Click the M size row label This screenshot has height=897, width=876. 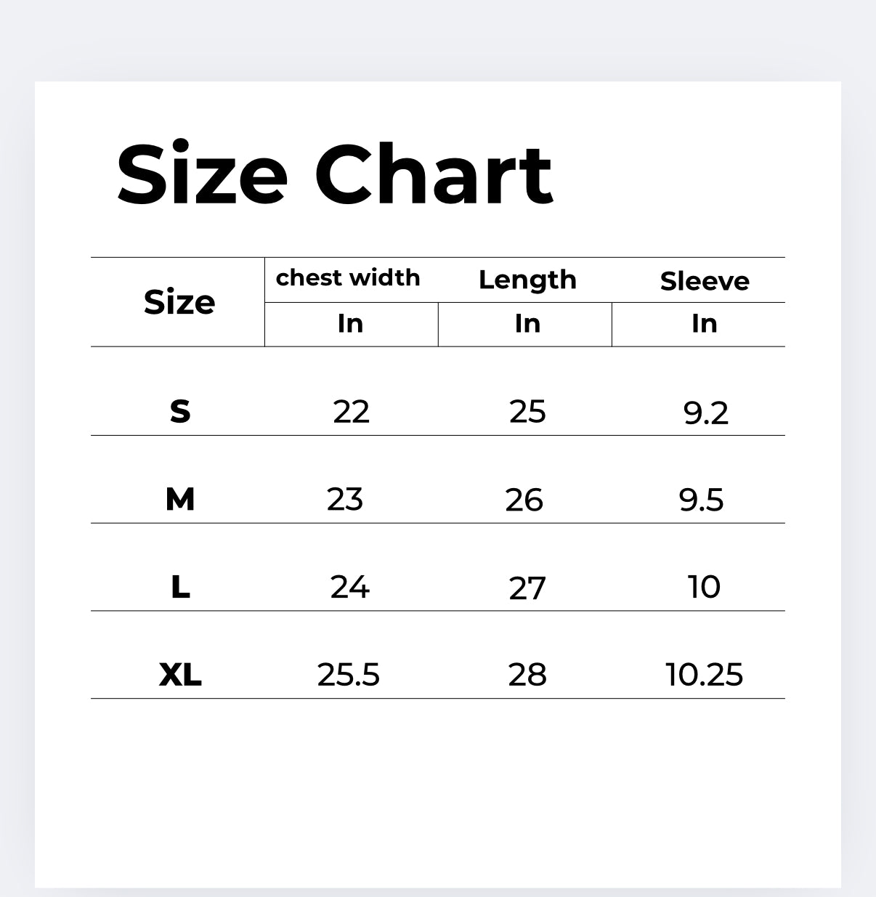[180, 500]
